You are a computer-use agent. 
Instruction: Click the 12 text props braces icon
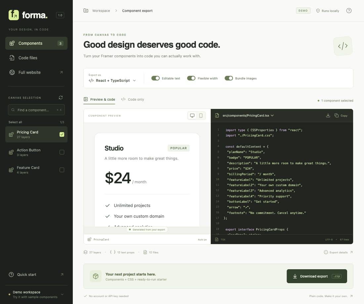tap(113, 252)
